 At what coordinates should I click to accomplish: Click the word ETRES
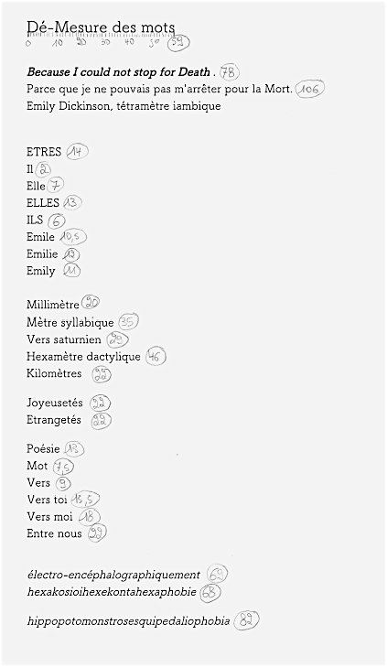(44, 152)
